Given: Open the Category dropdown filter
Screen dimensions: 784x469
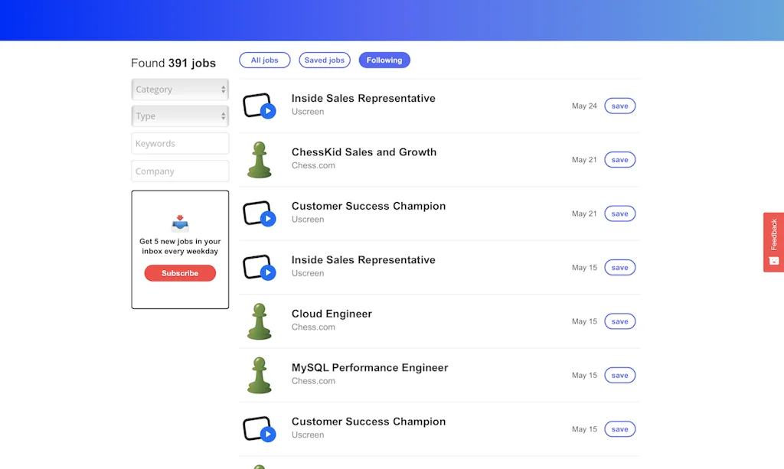Looking at the screenshot, I should (180, 90).
